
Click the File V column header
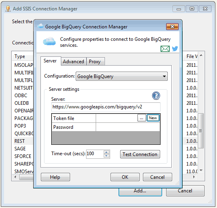(191, 56)
